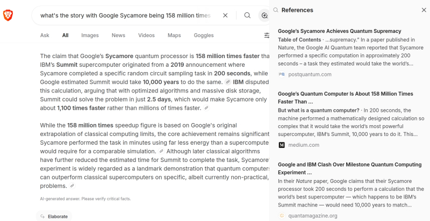Viewport: 430px width, 221px height.
Task: Switch to the Ask tab
Action: [x=45, y=35]
